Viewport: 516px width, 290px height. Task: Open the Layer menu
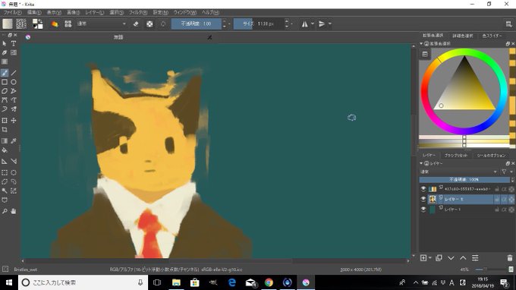pos(94,12)
